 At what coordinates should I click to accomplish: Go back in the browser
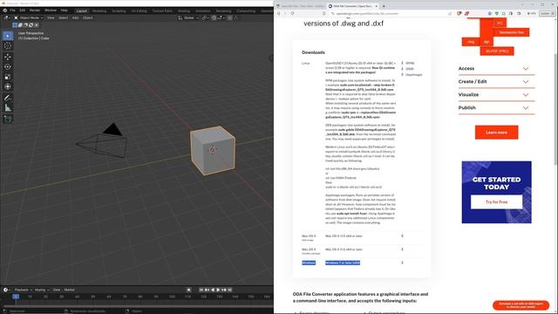coord(279,14)
